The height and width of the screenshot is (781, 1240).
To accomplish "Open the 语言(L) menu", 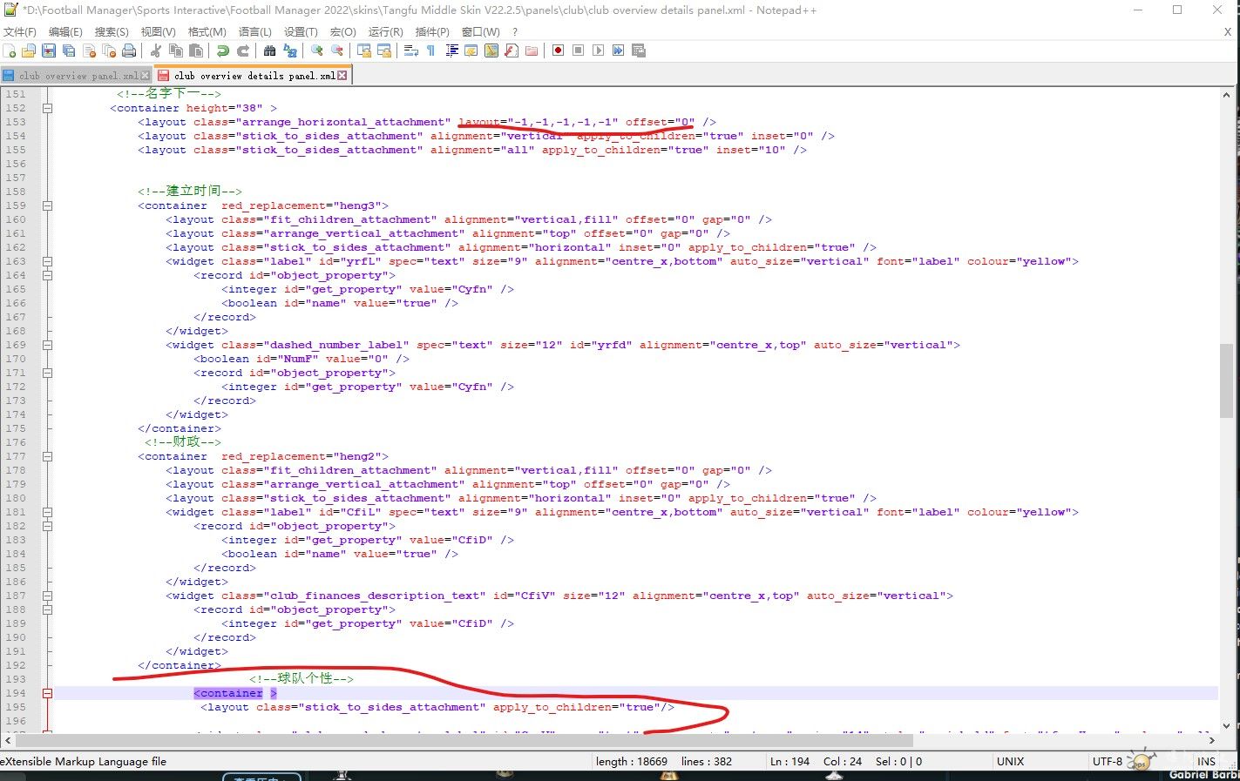I will [255, 31].
